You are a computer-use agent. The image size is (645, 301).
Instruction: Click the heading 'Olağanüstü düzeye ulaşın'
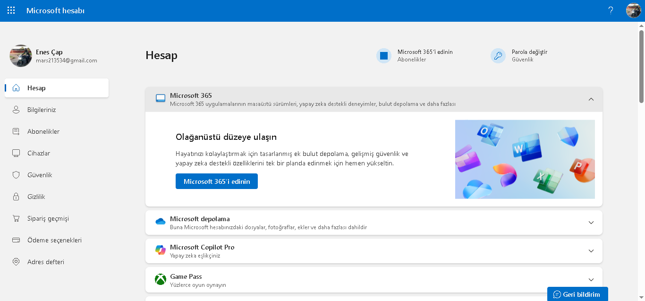pyautogui.click(x=226, y=137)
